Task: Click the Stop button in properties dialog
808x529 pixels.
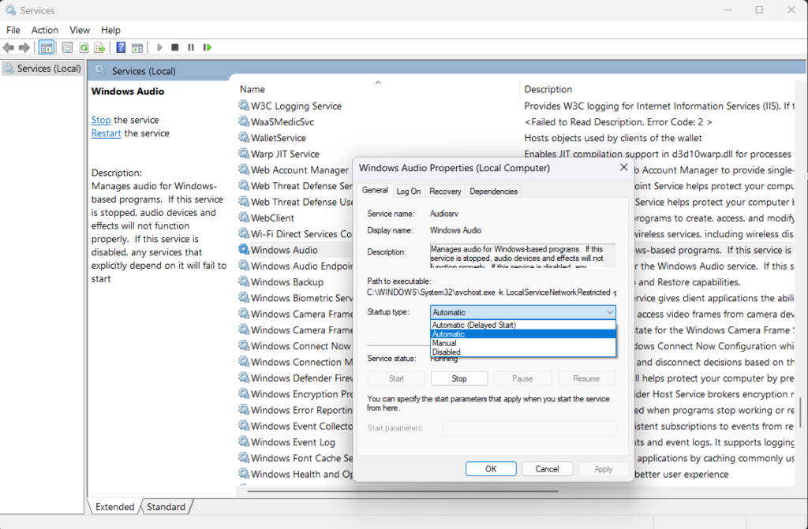Action: point(459,378)
